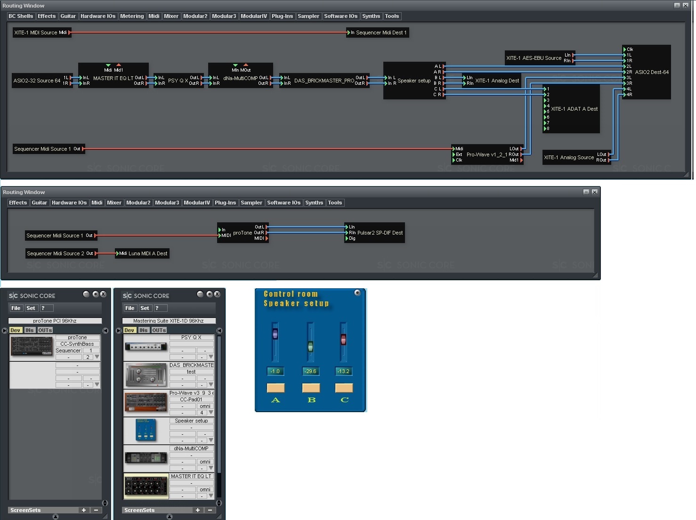The height and width of the screenshot is (520, 696).
Task: Open the Pro-Wave synth device thumbnail
Action: pos(146,403)
